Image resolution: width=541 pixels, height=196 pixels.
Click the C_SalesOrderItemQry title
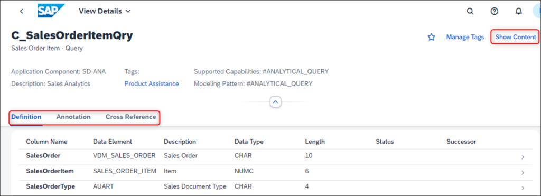pyautogui.click(x=72, y=35)
